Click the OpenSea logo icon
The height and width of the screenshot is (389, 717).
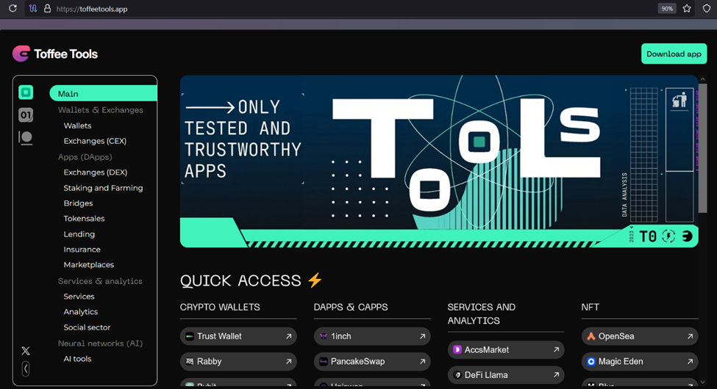(591, 336)
